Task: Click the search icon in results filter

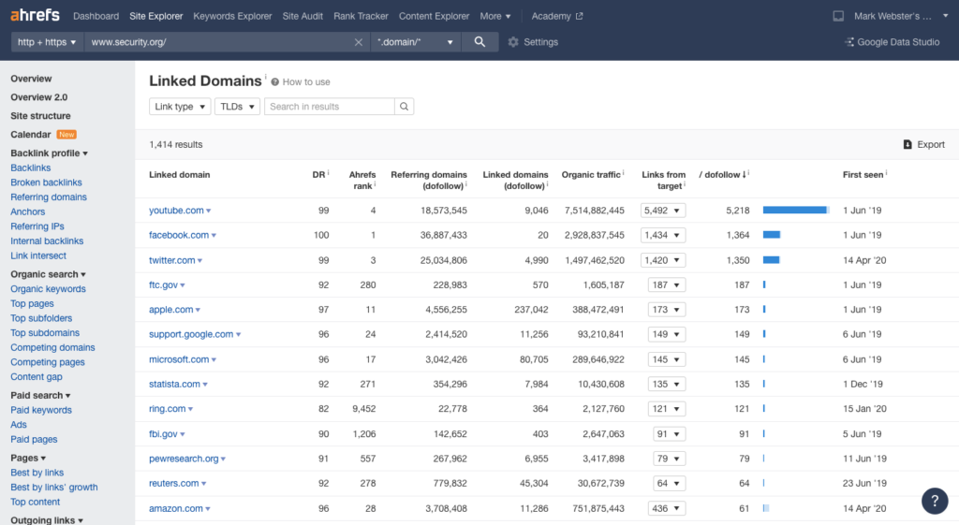Action: (x=404, y=107)
